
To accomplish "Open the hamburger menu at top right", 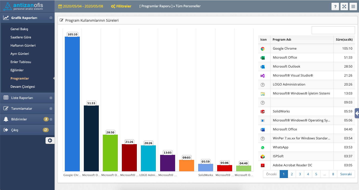I will pos(353,6).
